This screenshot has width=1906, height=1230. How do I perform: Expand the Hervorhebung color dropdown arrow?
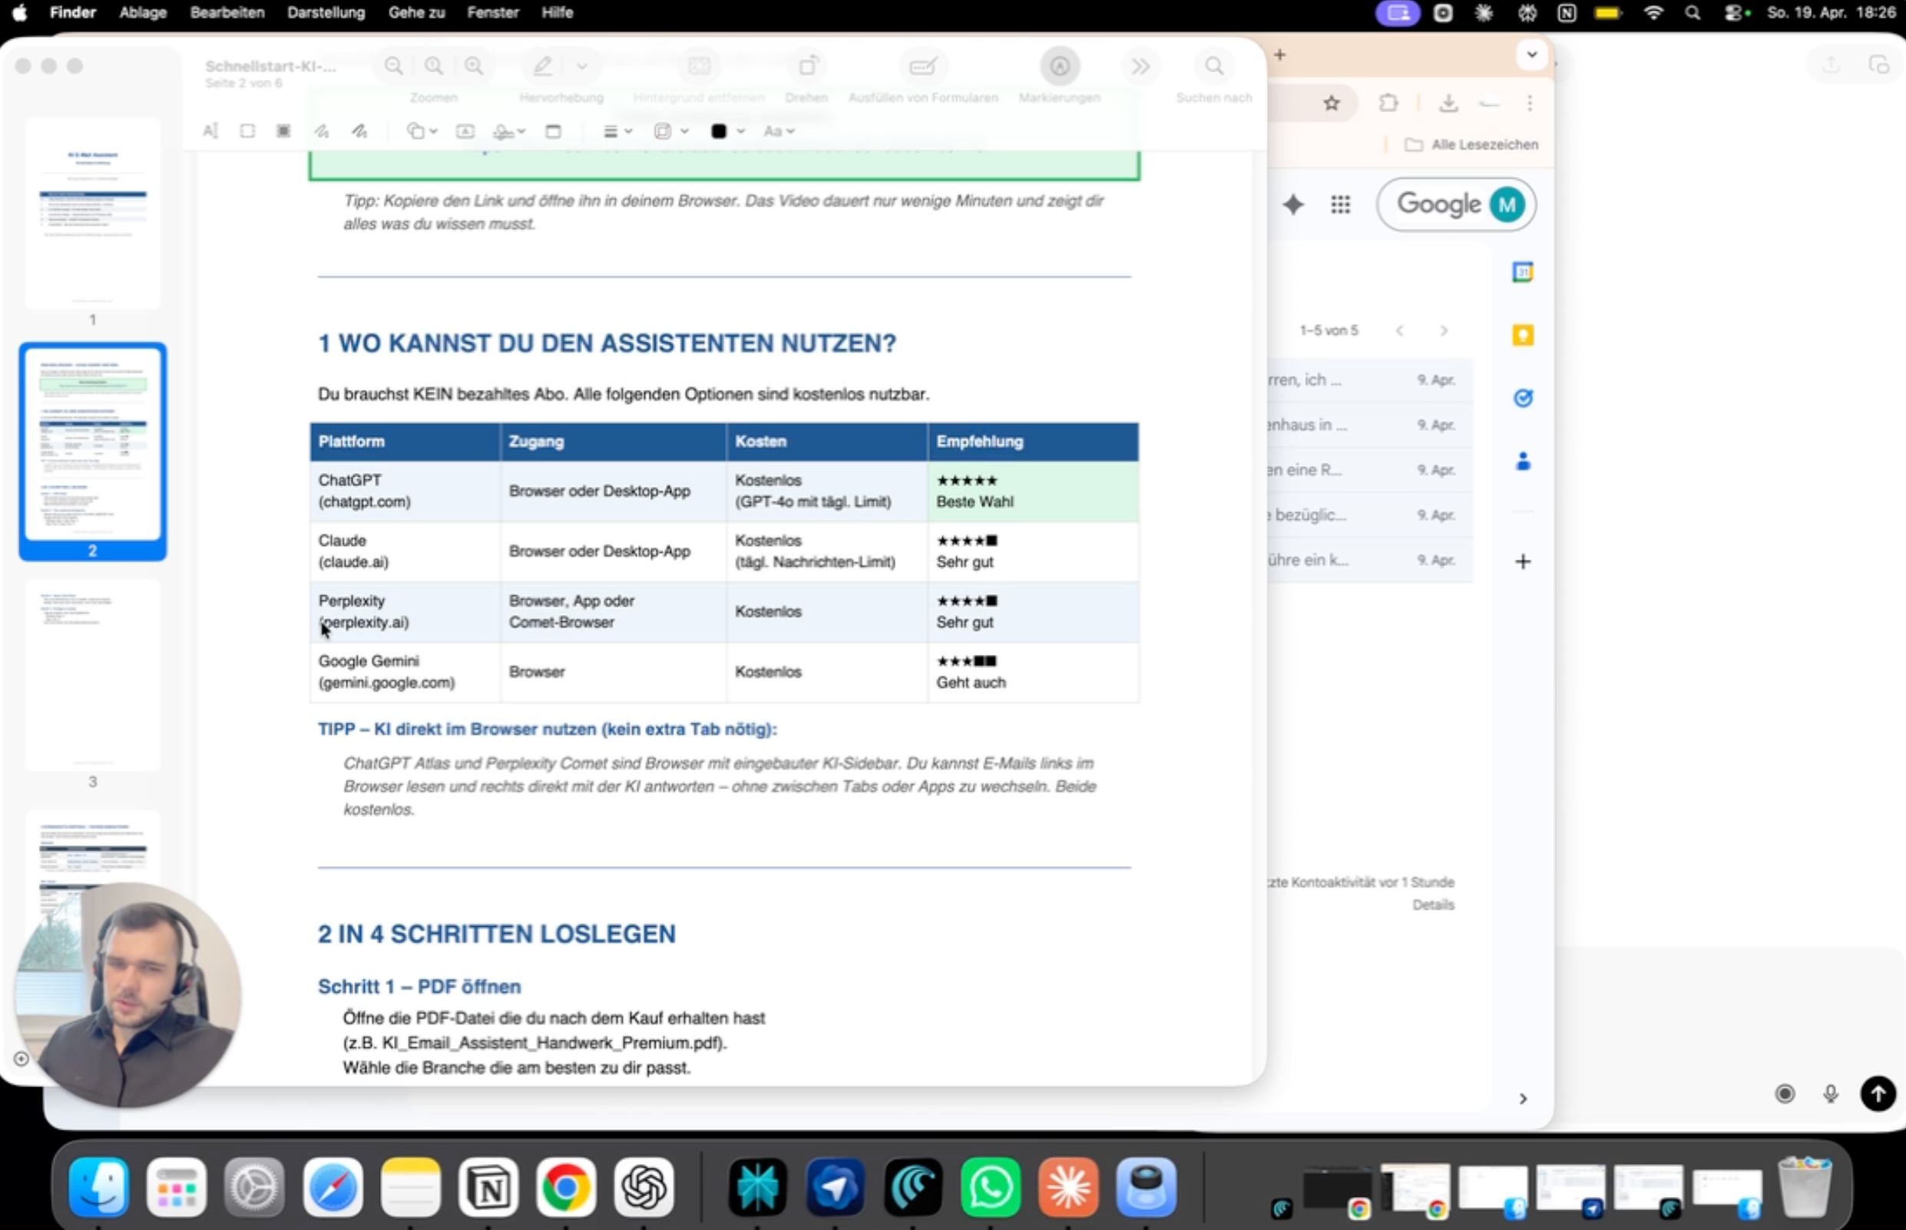[x=582, y=66]
